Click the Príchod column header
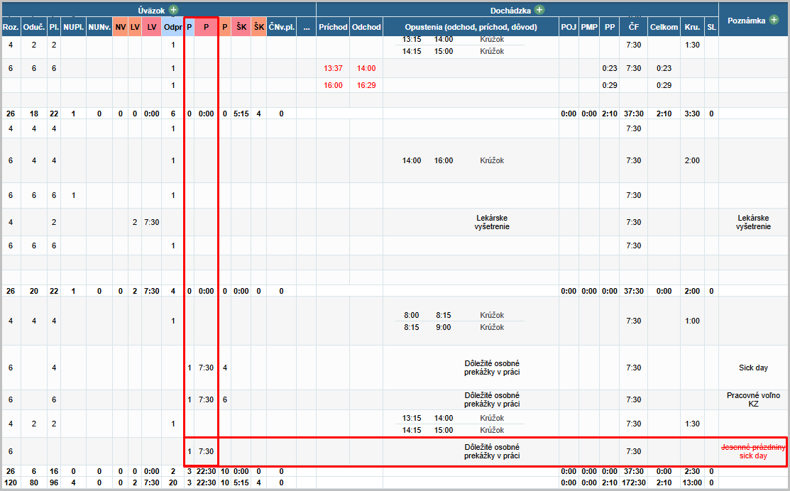 333,27
